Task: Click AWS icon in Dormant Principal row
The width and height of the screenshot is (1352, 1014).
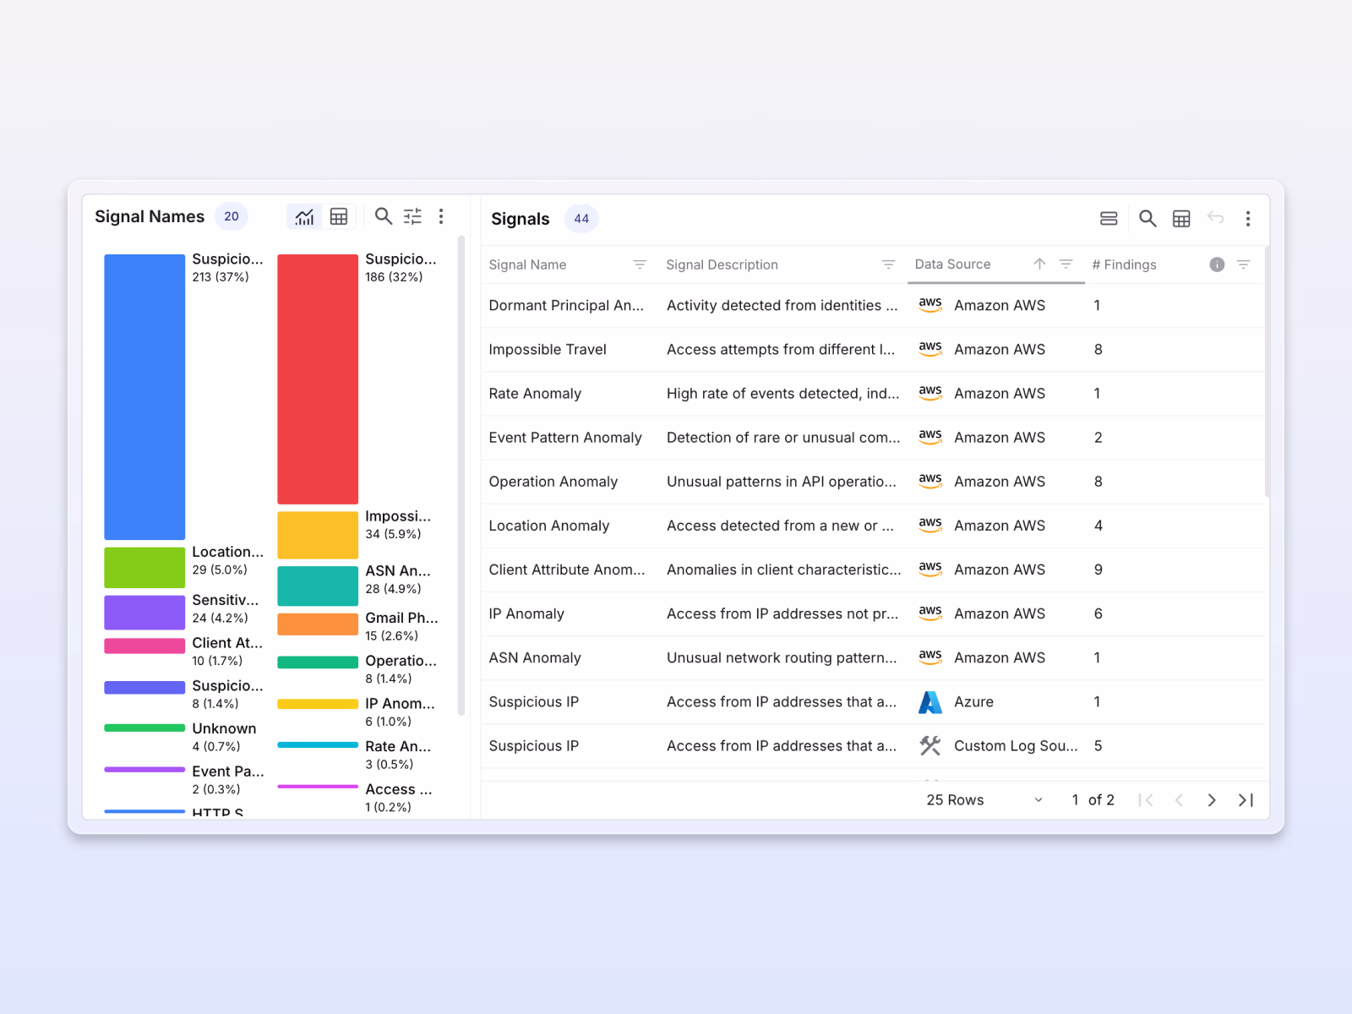Action: (930, 305)
